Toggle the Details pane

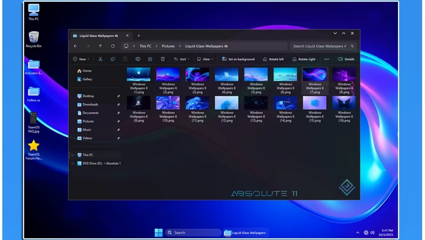point(346,59)
